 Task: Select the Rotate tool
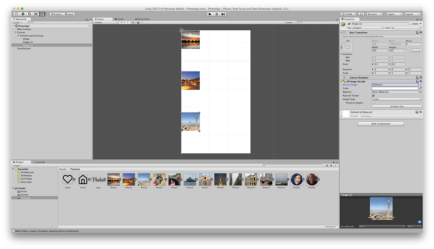pyautogui.click(x=29, y=14)
